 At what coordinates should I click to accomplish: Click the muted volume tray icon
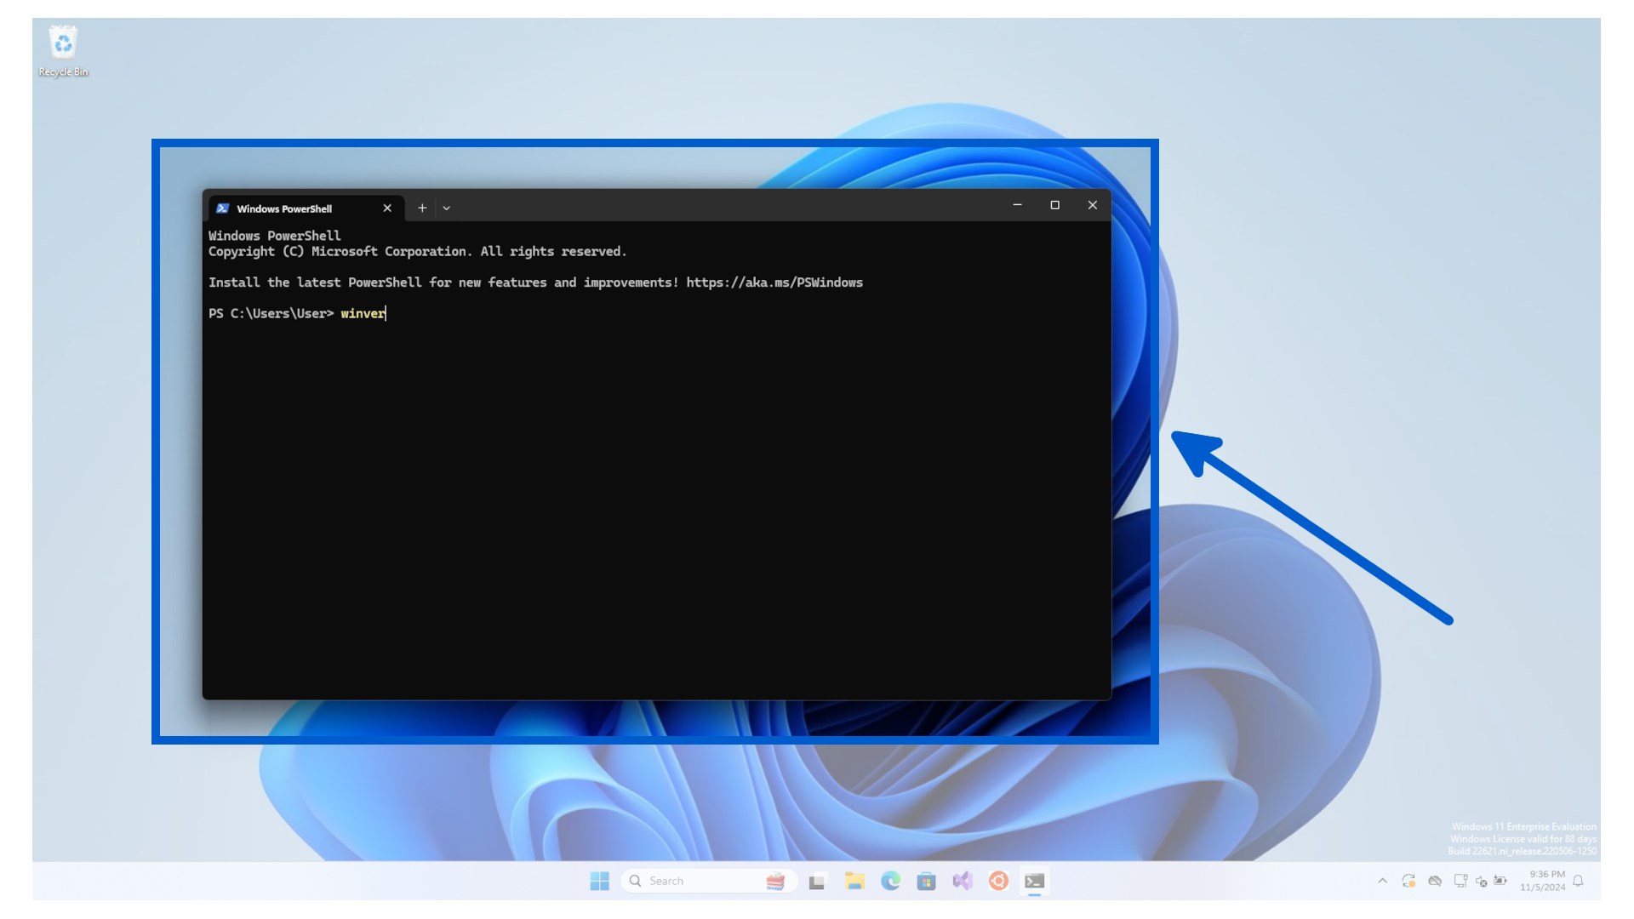tap(1481, 881)
